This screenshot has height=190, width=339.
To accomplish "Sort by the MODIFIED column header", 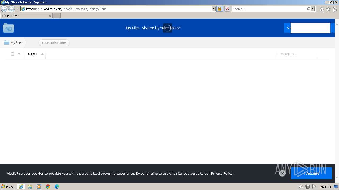I will coord(288,54).
